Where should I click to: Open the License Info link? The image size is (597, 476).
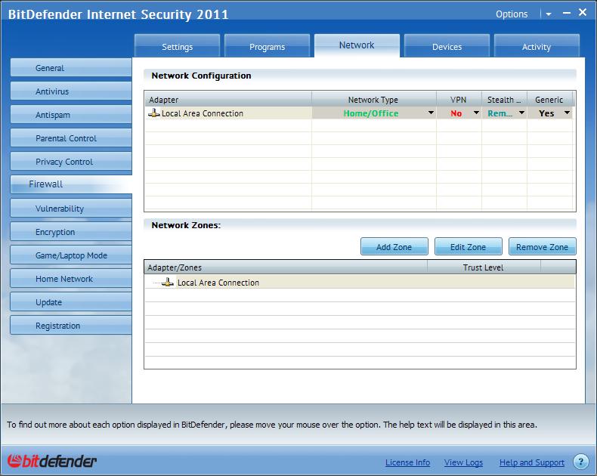tap(407, 462)
